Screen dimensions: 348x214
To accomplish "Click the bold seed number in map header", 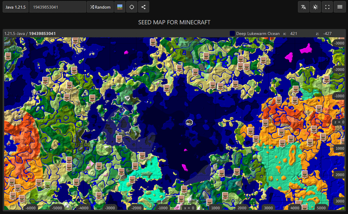I will click(42, 33).
